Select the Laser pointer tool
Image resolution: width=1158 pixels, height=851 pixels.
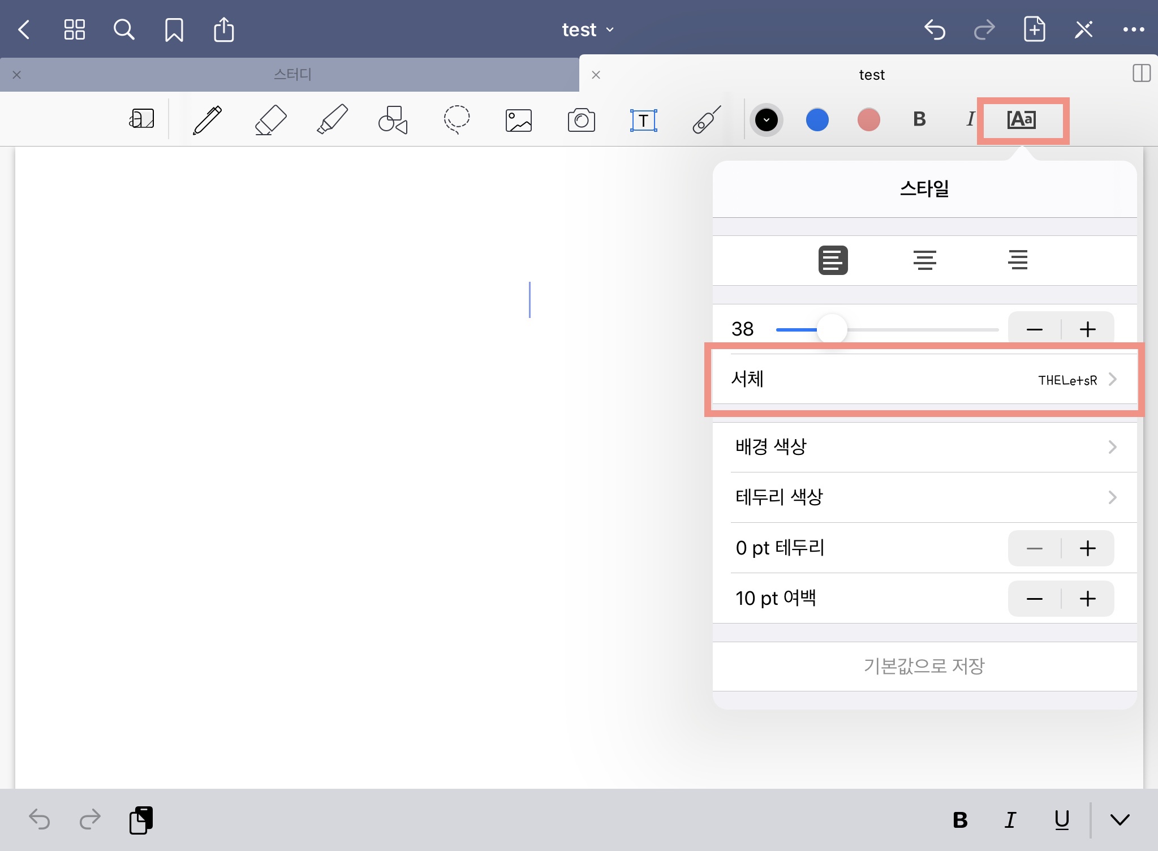(x=707, y=120)
